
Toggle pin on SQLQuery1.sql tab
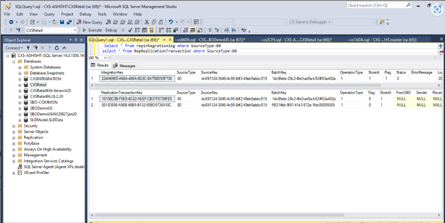(x=164, y=40)
